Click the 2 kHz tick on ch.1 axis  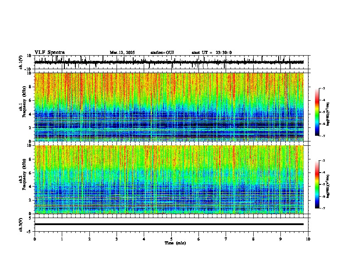pyautogui.click(x=30, y=127)
